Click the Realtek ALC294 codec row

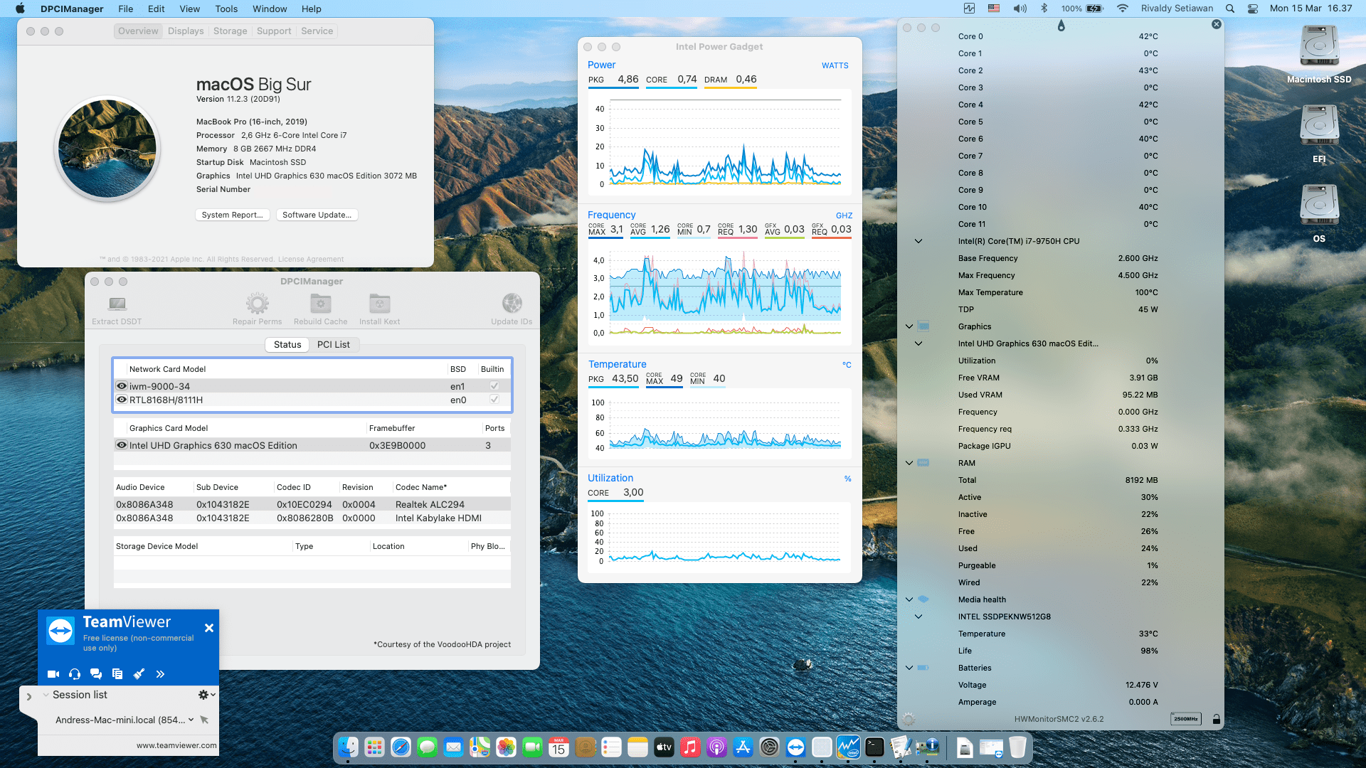(312, 504)
